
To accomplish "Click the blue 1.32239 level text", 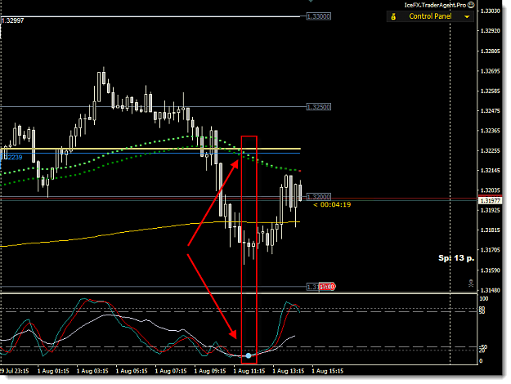I will click(11, 158).
